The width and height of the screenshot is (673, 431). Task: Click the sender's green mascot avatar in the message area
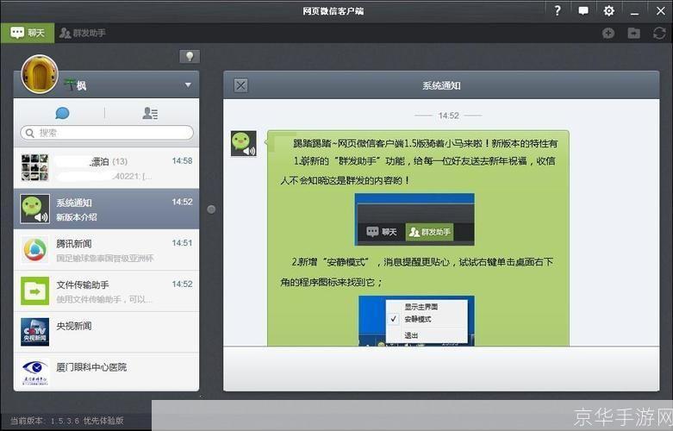pos(244,144)
